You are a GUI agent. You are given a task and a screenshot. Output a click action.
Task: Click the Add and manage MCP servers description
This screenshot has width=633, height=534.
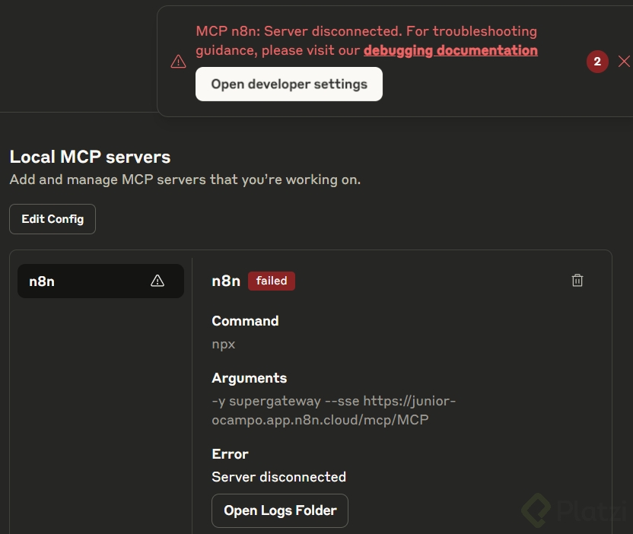(x=185, y=180)
